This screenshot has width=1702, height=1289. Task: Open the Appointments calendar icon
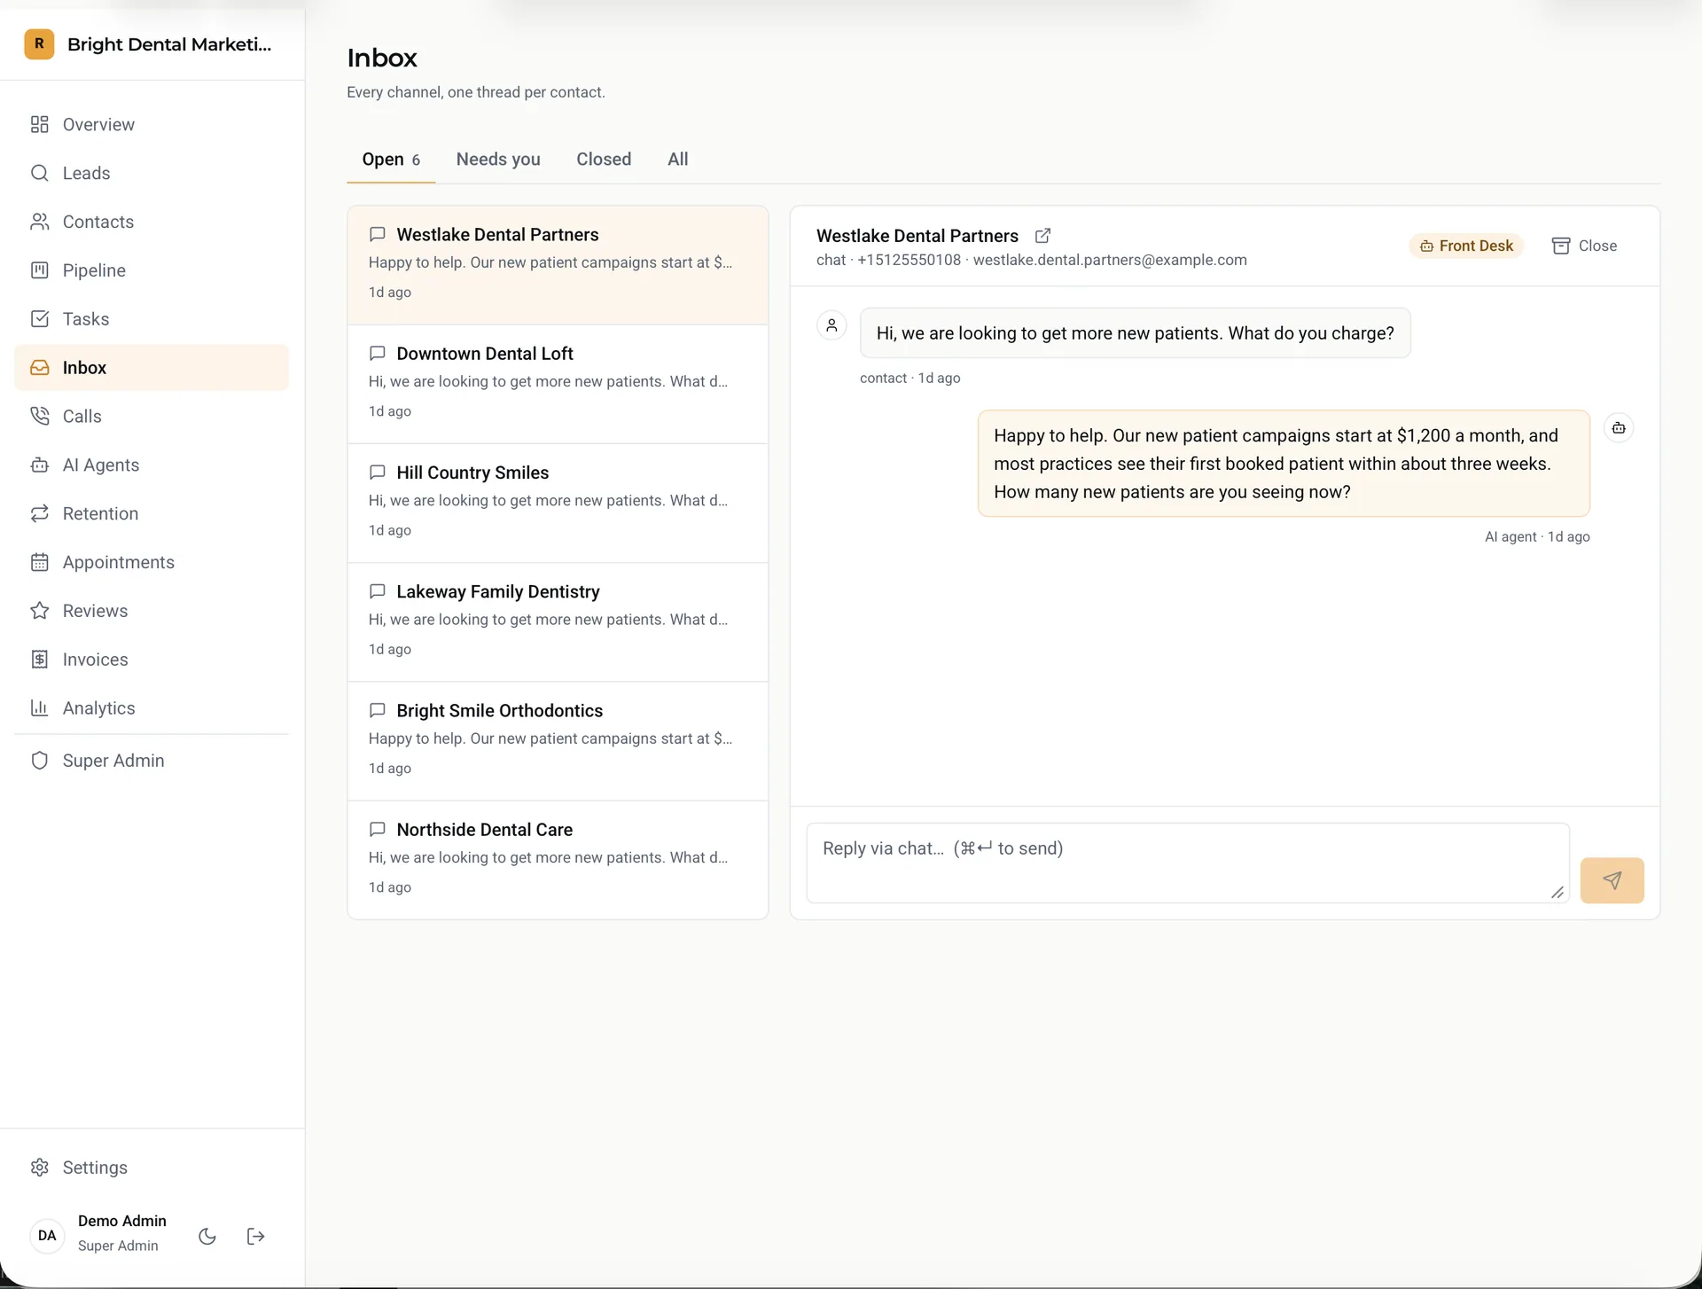point(39,562)
